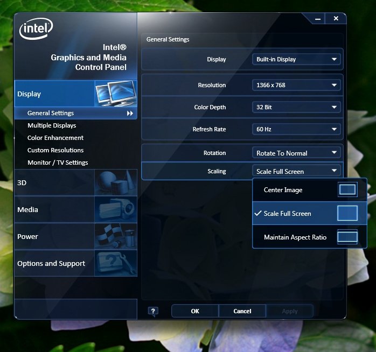Image resolution: width=376 pixels, height=352 pixels.
Task: Go to Multiple Displays settings
Action: 52,125
